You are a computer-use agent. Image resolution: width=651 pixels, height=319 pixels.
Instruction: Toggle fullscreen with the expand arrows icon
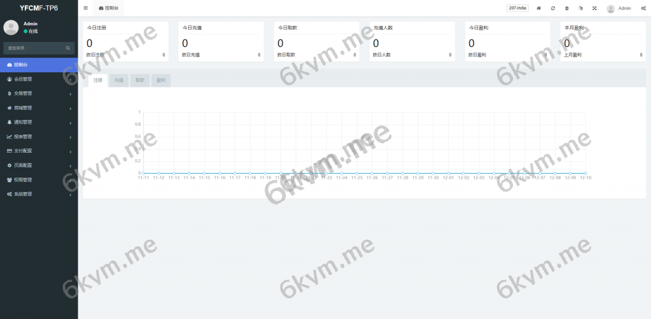coord(594,8)
